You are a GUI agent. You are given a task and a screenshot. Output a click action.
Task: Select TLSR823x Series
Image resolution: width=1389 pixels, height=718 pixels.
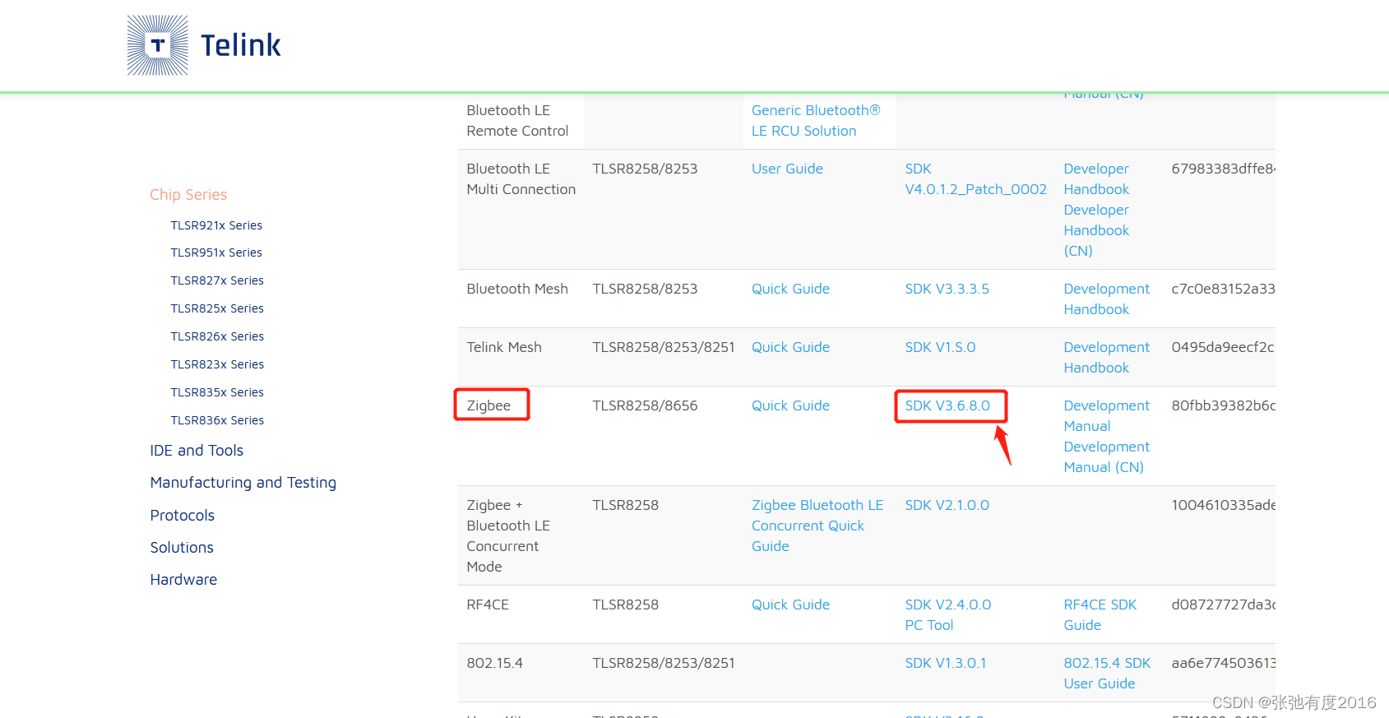[x=217, y=364]
